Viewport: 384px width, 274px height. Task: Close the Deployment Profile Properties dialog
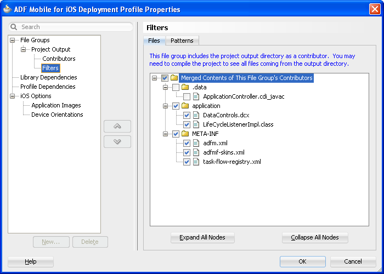[375, 9]
